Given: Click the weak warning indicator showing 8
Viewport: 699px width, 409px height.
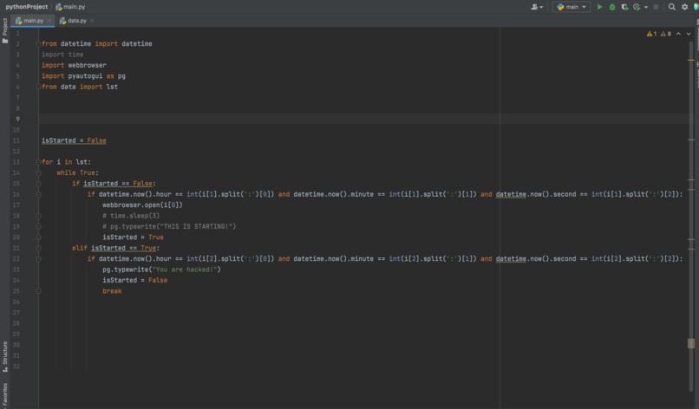Looking at the screenshot, I should tap(665, 34).
